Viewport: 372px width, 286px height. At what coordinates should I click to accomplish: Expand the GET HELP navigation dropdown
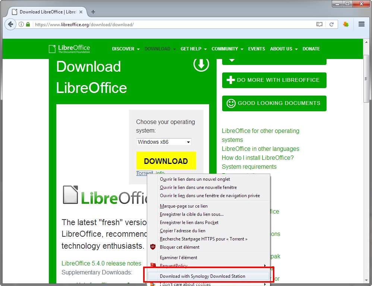coord(193,49)
